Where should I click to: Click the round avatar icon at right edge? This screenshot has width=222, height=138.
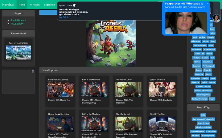[x=216, y=18]
